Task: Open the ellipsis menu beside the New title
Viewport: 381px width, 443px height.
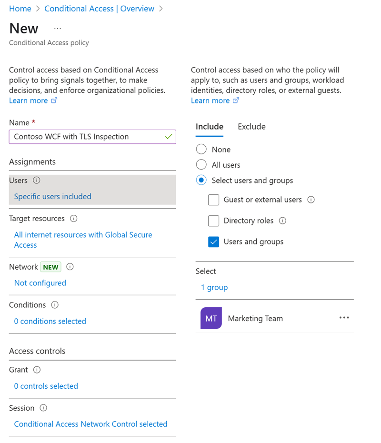Action: coord(58,28)
